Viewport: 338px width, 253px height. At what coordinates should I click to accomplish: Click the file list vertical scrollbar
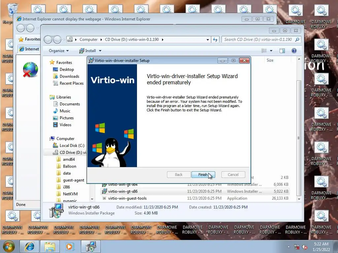coord(299,138)
